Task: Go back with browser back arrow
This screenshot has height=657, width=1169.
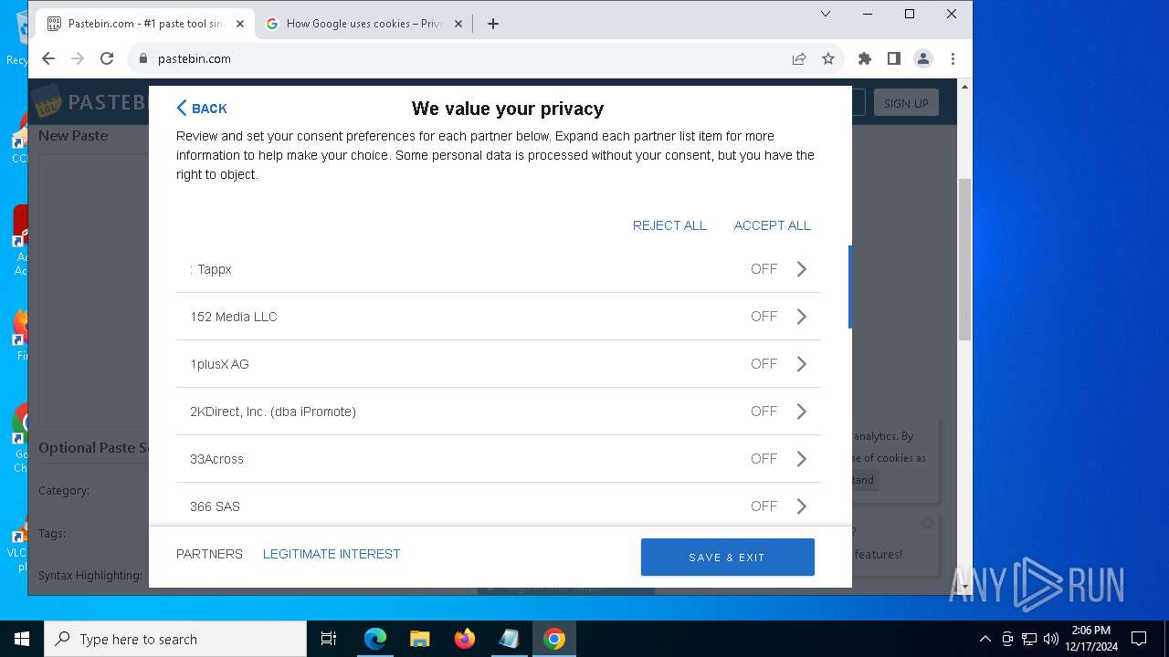Action: [x=48, y=58]
